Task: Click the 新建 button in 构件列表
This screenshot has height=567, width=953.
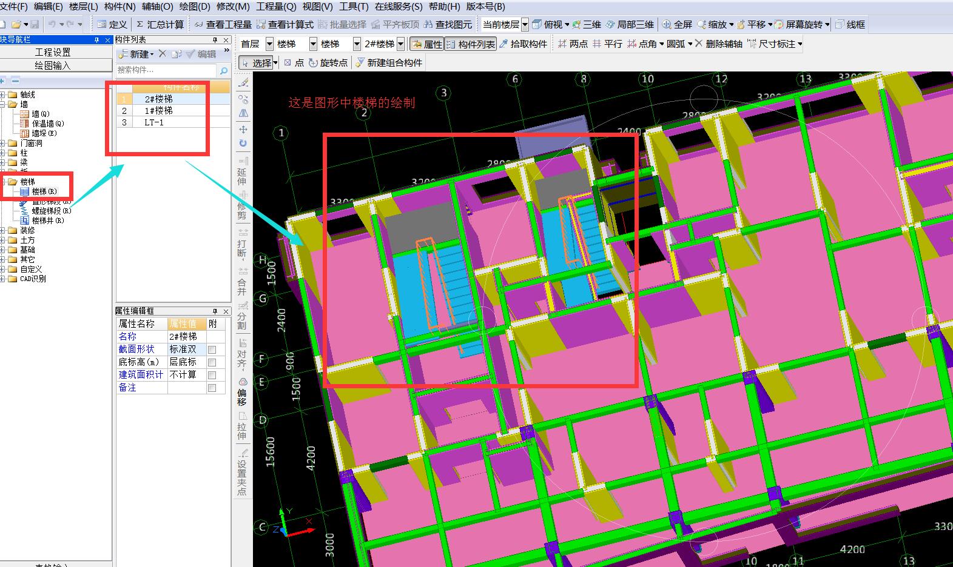Action: click(137, 54)
